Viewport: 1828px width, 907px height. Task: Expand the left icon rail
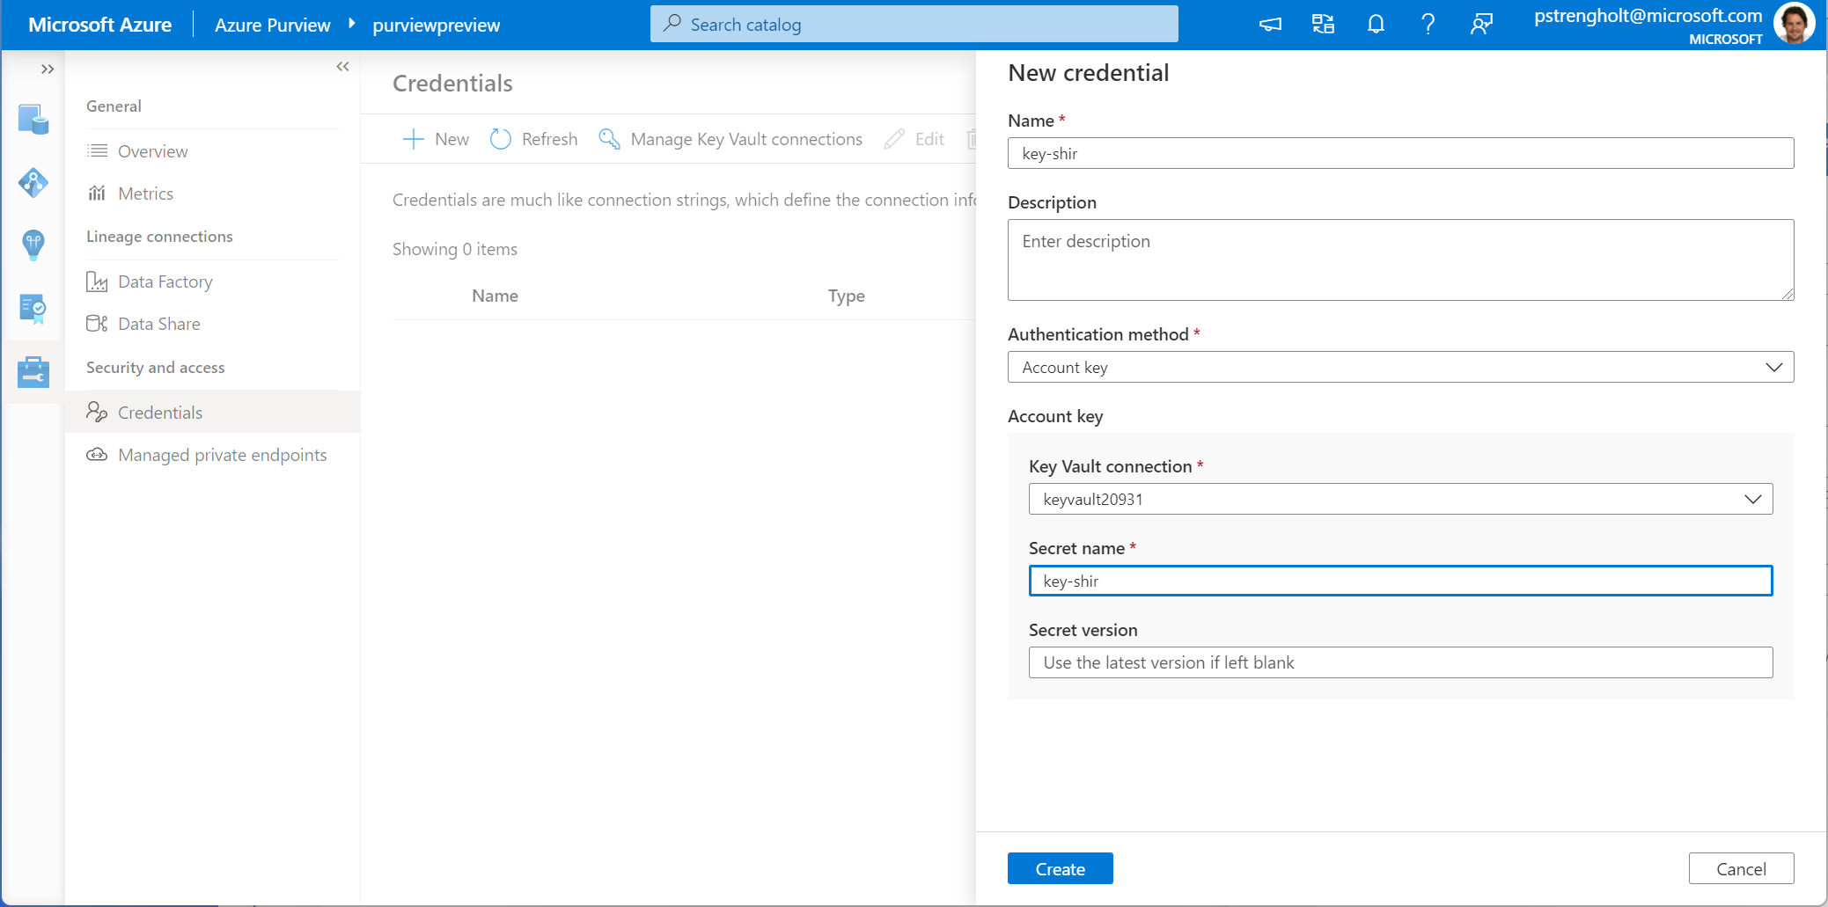tap(48, 69)
